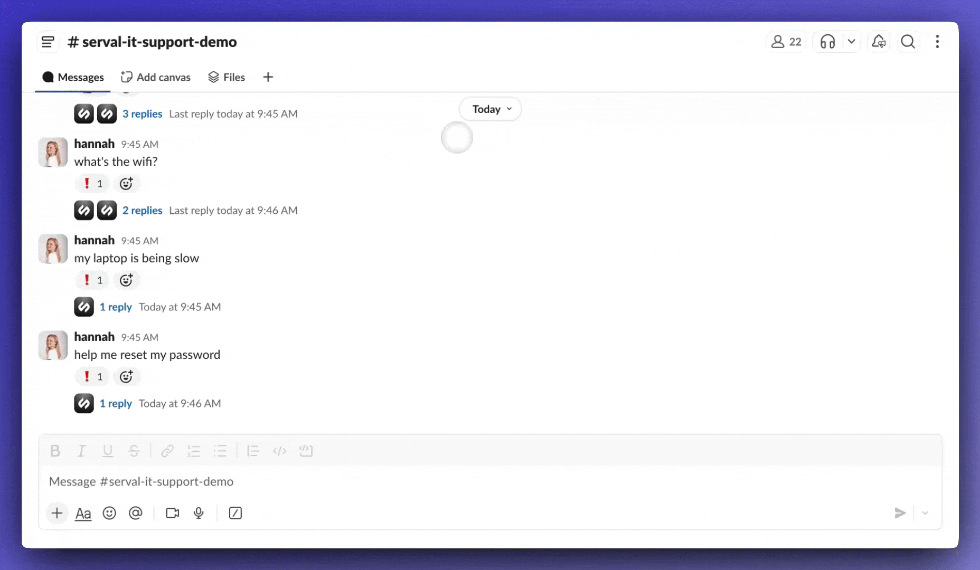Screen dimensions: 980x570
Task: Record an audio clip with the microphone
Action: (199, 512)
